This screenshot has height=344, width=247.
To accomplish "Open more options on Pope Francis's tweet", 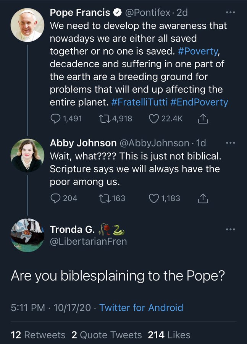I will [231, 12].
